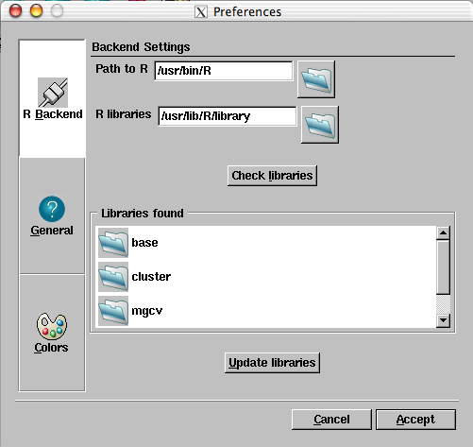Select the base library folder icon
Screen dimensions: 473x447
[113, 243]
